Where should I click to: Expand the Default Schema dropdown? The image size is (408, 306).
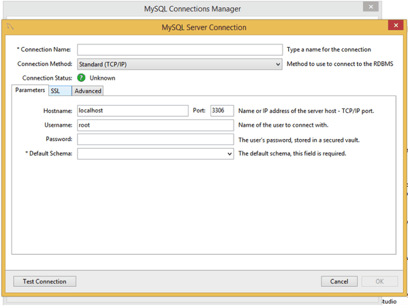coord(155,153)
